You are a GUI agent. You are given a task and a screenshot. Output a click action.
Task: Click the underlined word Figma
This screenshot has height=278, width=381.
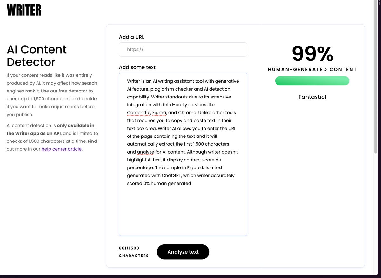159,113
